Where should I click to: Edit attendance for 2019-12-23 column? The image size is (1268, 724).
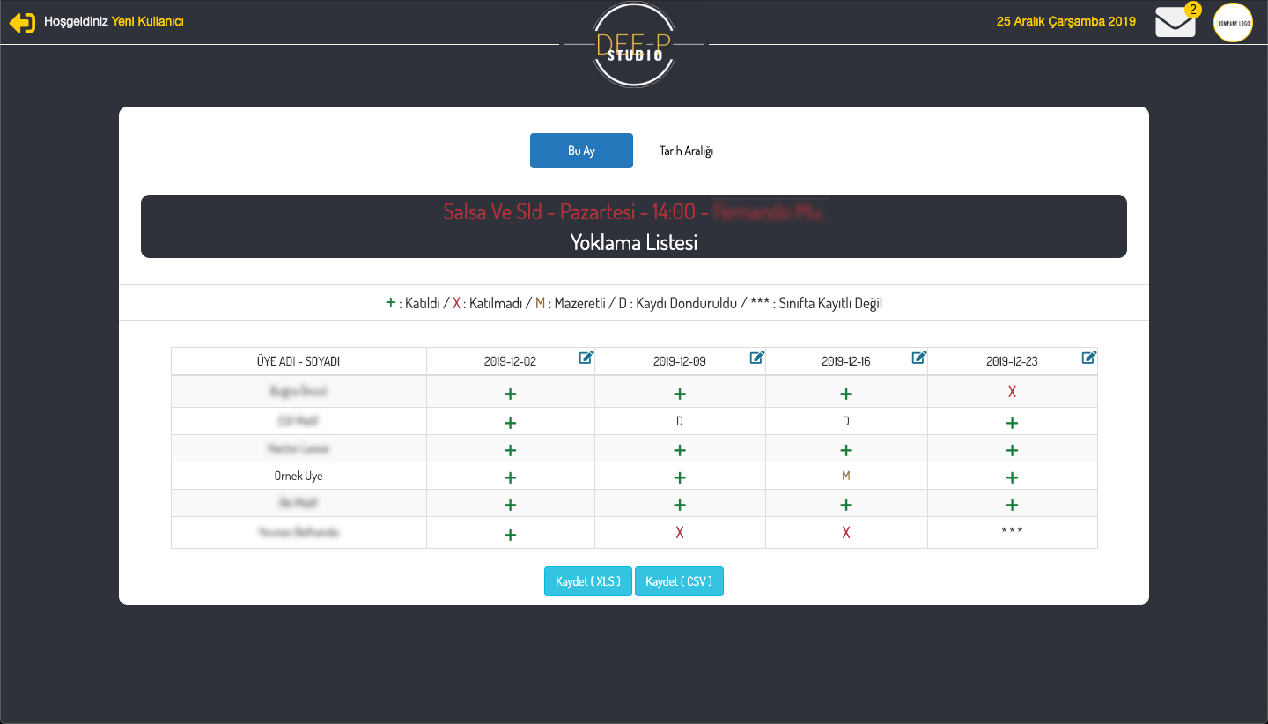(x=1089, y=358)
